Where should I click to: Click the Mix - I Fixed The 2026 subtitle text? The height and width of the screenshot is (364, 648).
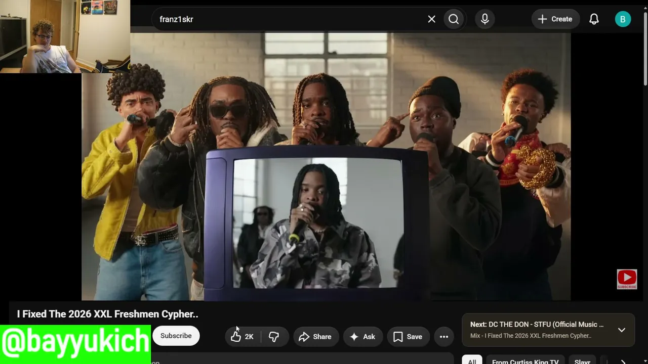531,336
